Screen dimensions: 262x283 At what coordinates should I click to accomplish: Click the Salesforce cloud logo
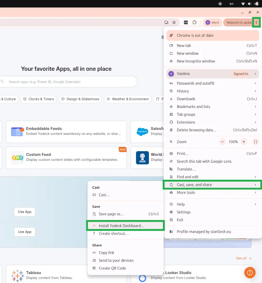142,132
